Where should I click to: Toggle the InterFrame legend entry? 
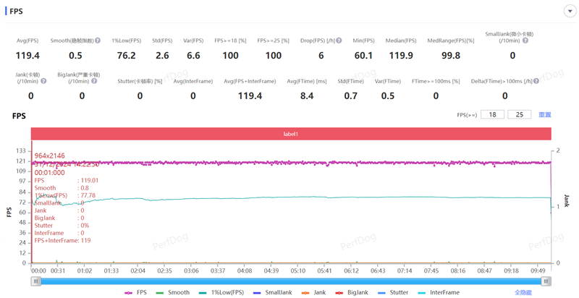(x=438, y=292)
